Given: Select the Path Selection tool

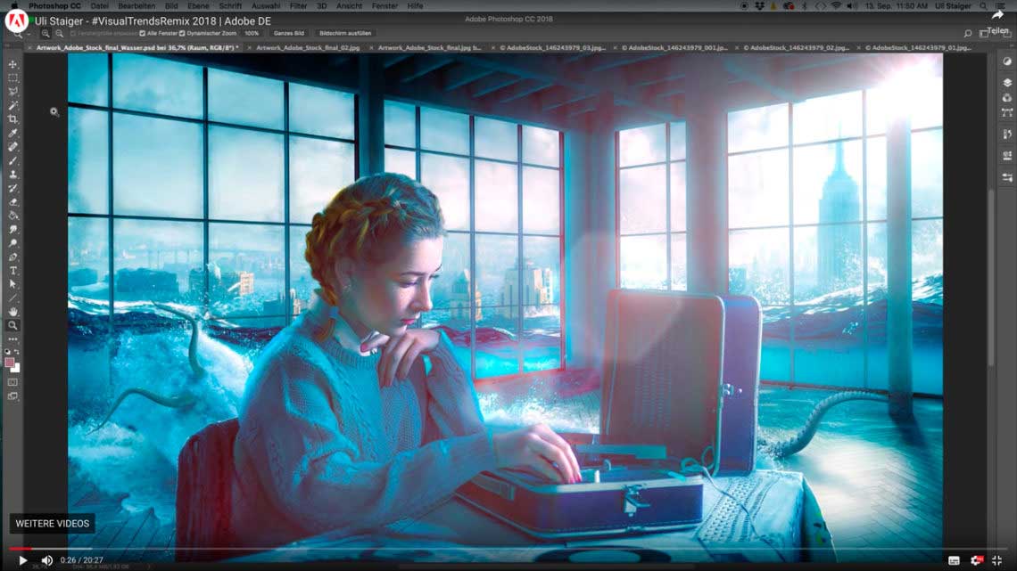Looking at the screenshot, I should coord(13,284).
